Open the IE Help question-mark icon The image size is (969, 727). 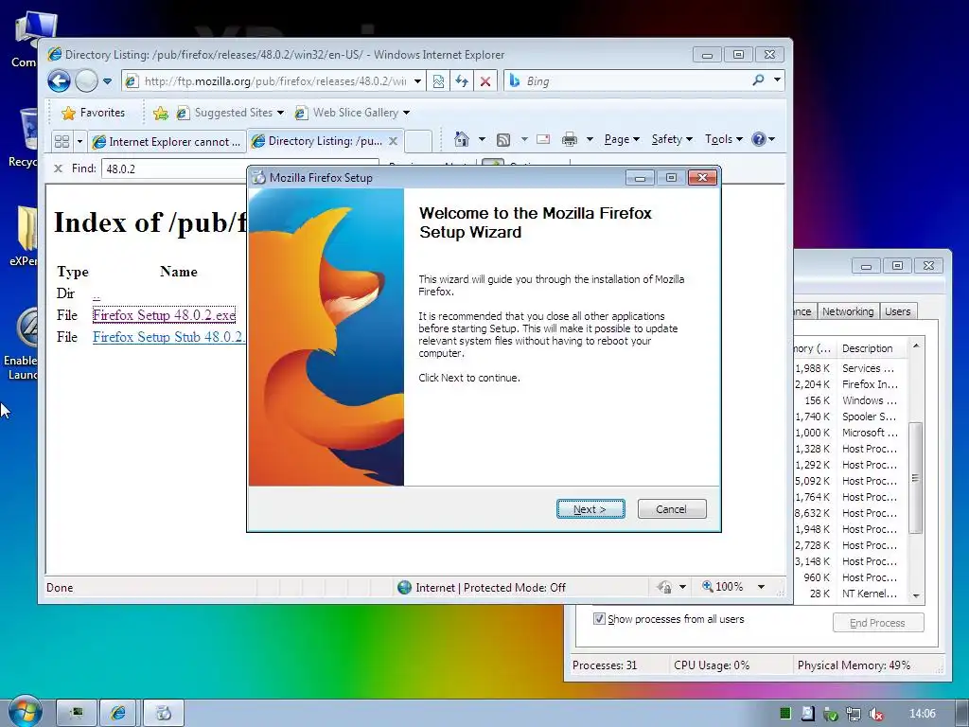(763, 139)
